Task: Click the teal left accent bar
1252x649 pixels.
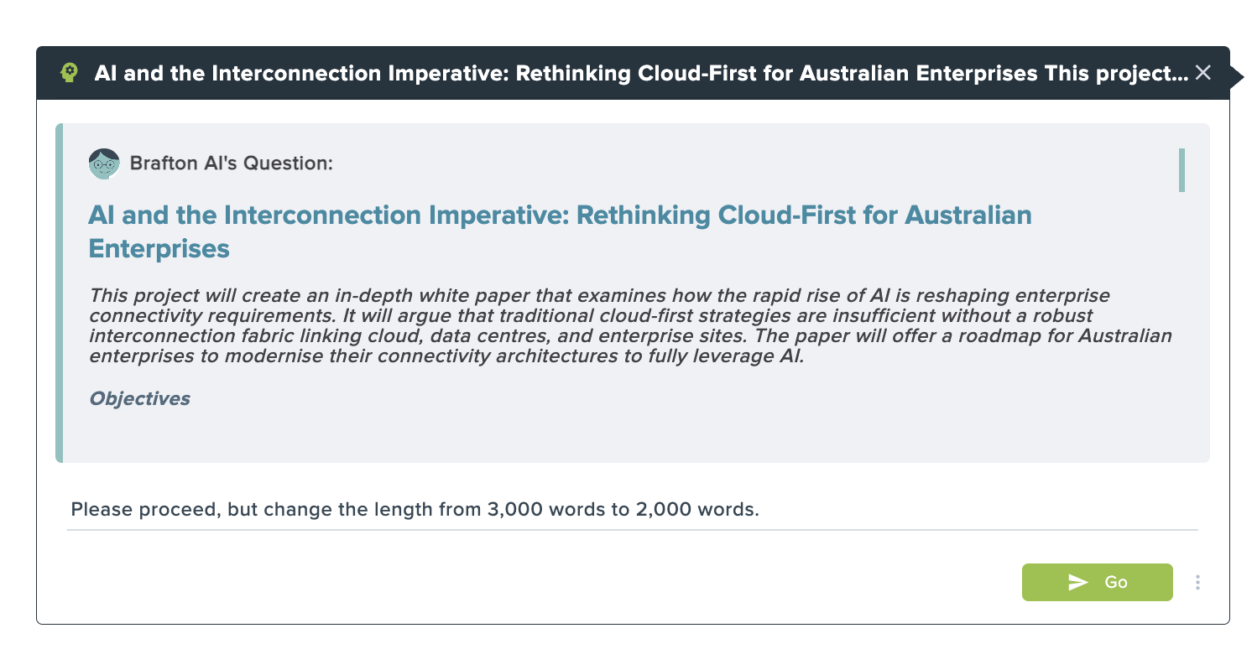Action: click(x=60, y=293)
